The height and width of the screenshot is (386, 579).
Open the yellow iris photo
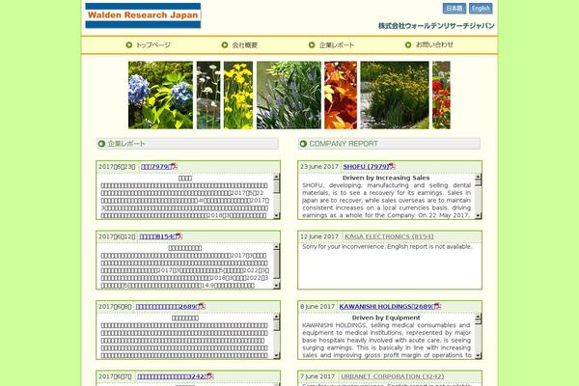point(238,95)
